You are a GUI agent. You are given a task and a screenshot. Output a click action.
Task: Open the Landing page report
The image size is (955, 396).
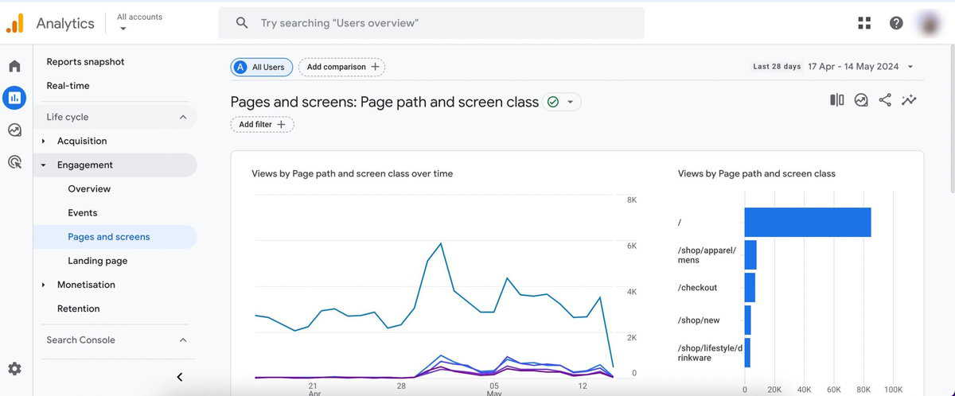(98, 261)
